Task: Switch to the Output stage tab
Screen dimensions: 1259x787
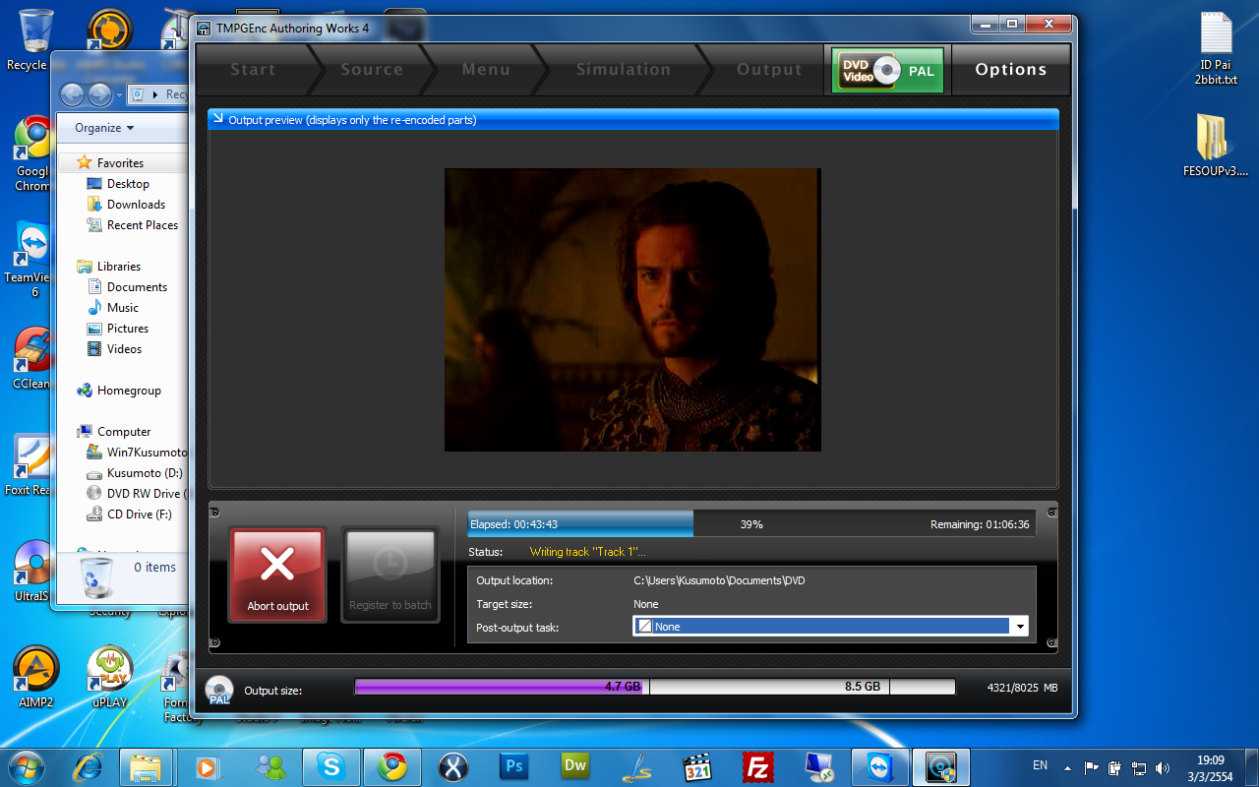Action: (769, 70)
